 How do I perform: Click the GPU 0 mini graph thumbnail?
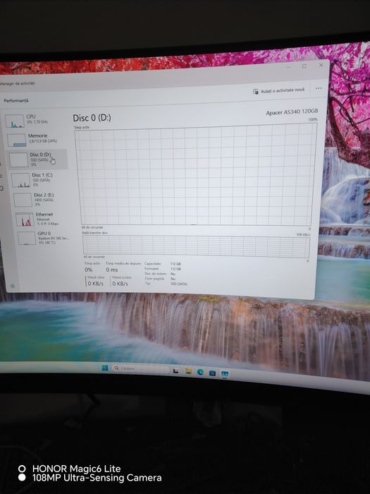[27, 239]
